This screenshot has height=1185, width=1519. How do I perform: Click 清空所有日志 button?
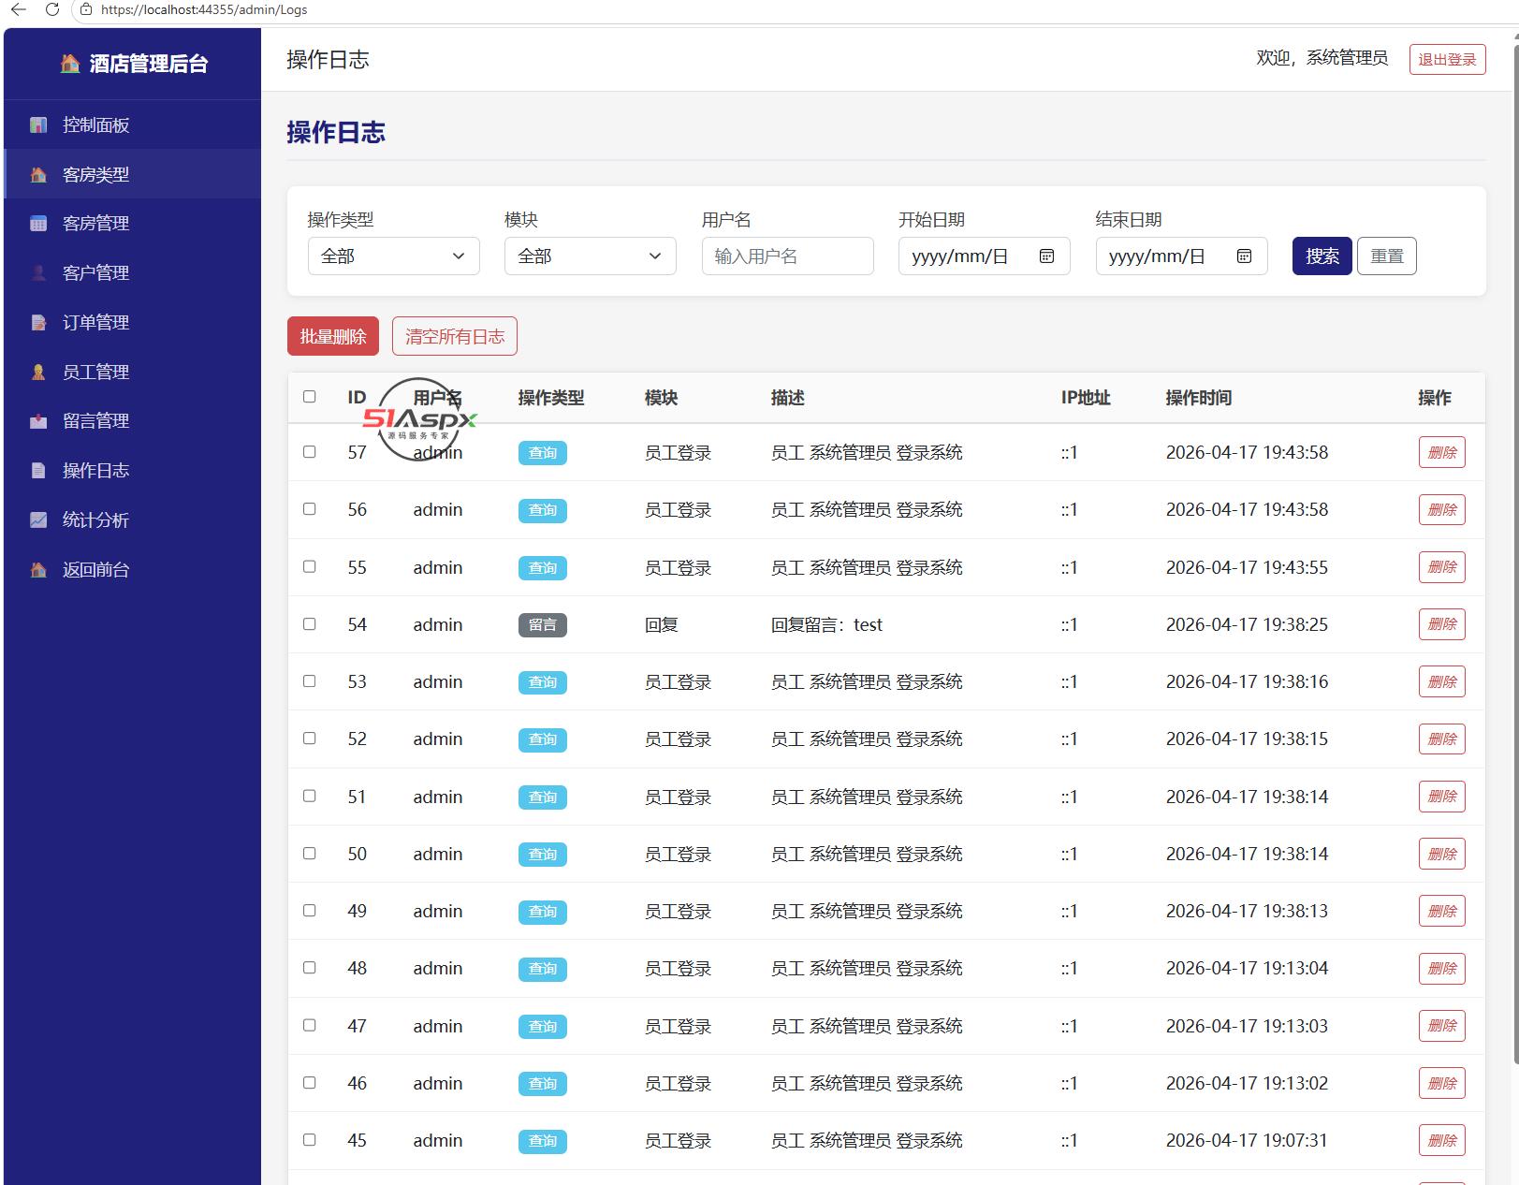(x=455, y=337)
